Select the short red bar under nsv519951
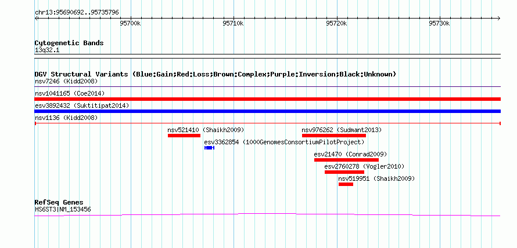 coord(346,184)
